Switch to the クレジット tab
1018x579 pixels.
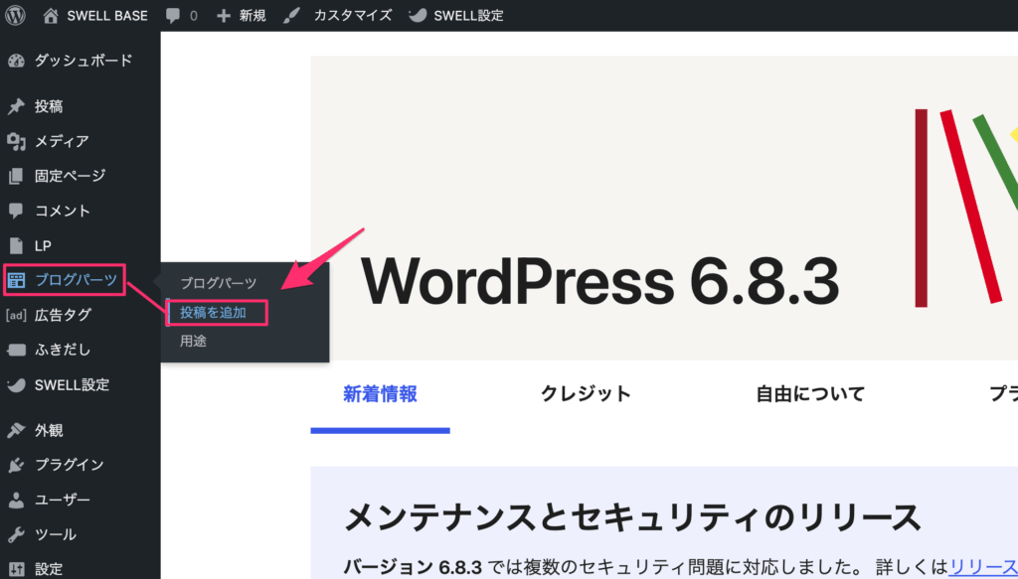pyautogui.click(x=586, y=393)
